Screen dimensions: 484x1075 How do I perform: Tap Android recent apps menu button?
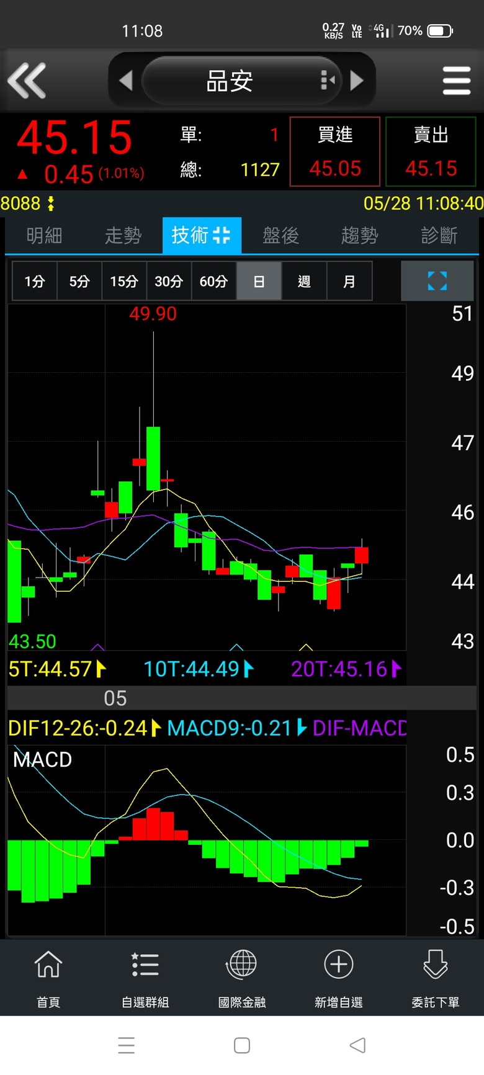(127, 1045)
